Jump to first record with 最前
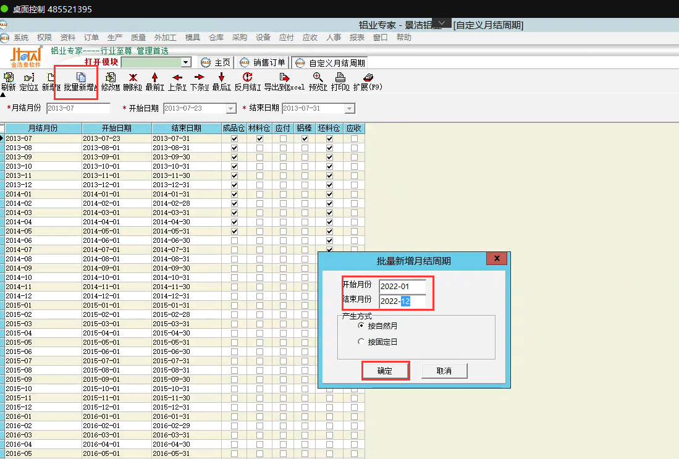Screen dimensions: 679x459 pos(154,82)
